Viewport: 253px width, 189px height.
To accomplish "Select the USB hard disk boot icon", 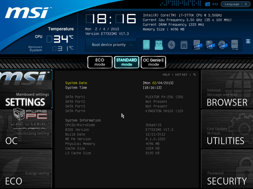I will (197, 44).
